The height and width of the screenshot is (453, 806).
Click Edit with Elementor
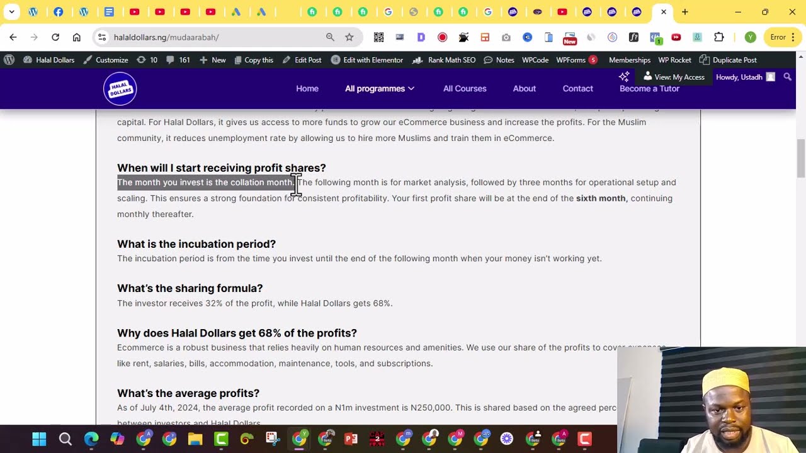pyautogui.click(x=367, y=60)
